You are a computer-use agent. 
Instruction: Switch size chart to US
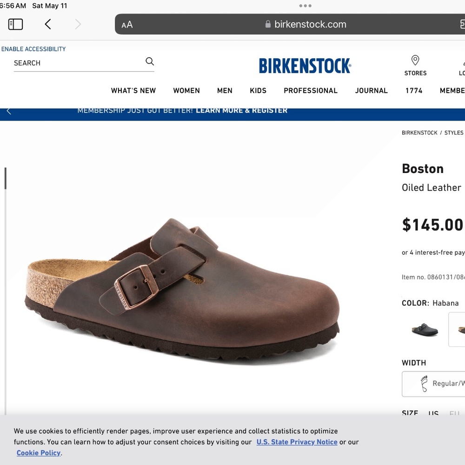433,413
